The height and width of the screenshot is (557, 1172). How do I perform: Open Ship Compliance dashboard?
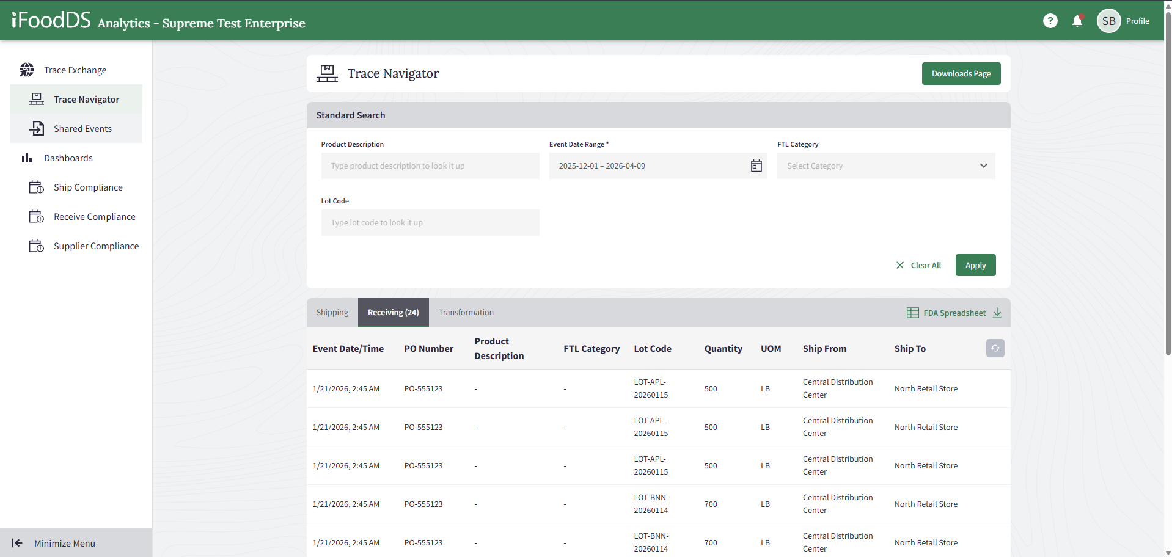[88, 187]
